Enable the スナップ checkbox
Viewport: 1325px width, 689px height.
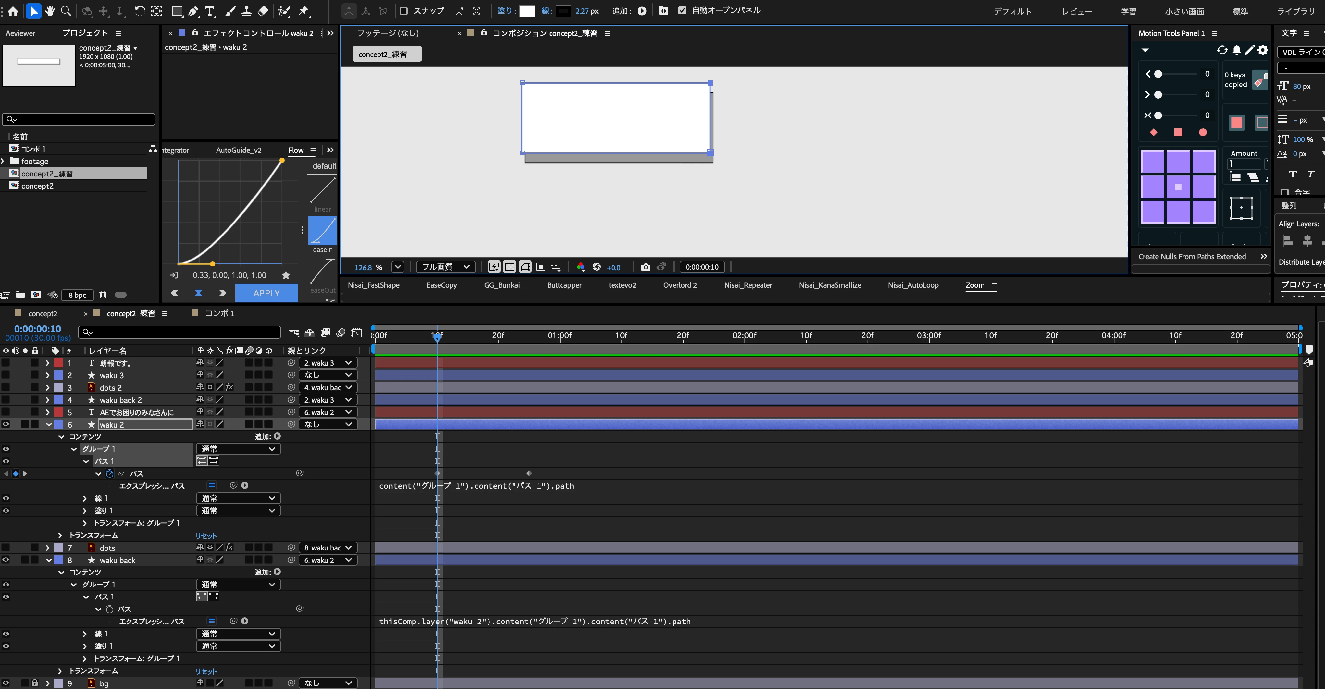point(404,11)
